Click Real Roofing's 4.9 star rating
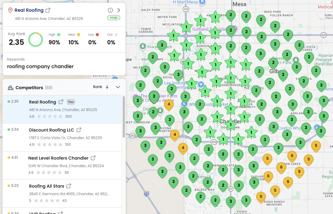This screenshot has width=333, height=214. click(32, 116)
